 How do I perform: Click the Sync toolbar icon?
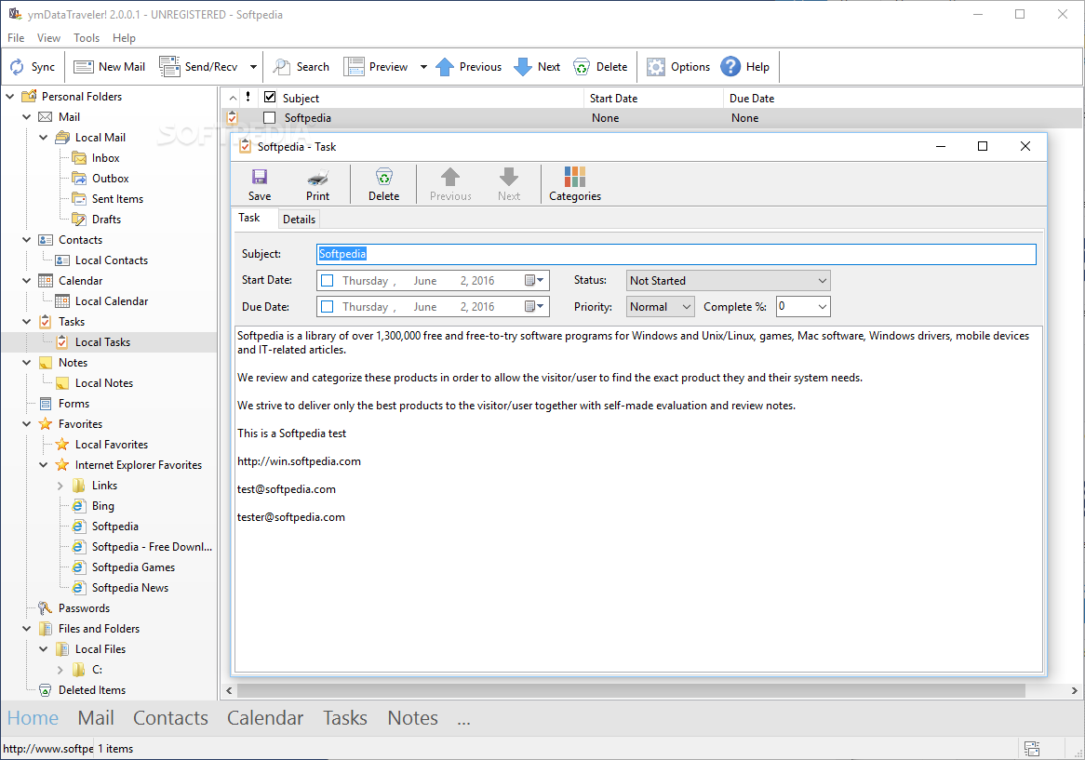click(x=32, y=67)
